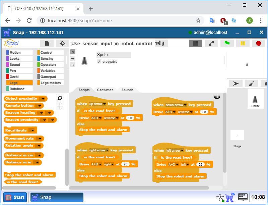Viewport: 268px width, 205px height.
Task: Open the Snap project file menu
Action: [47, 44]
